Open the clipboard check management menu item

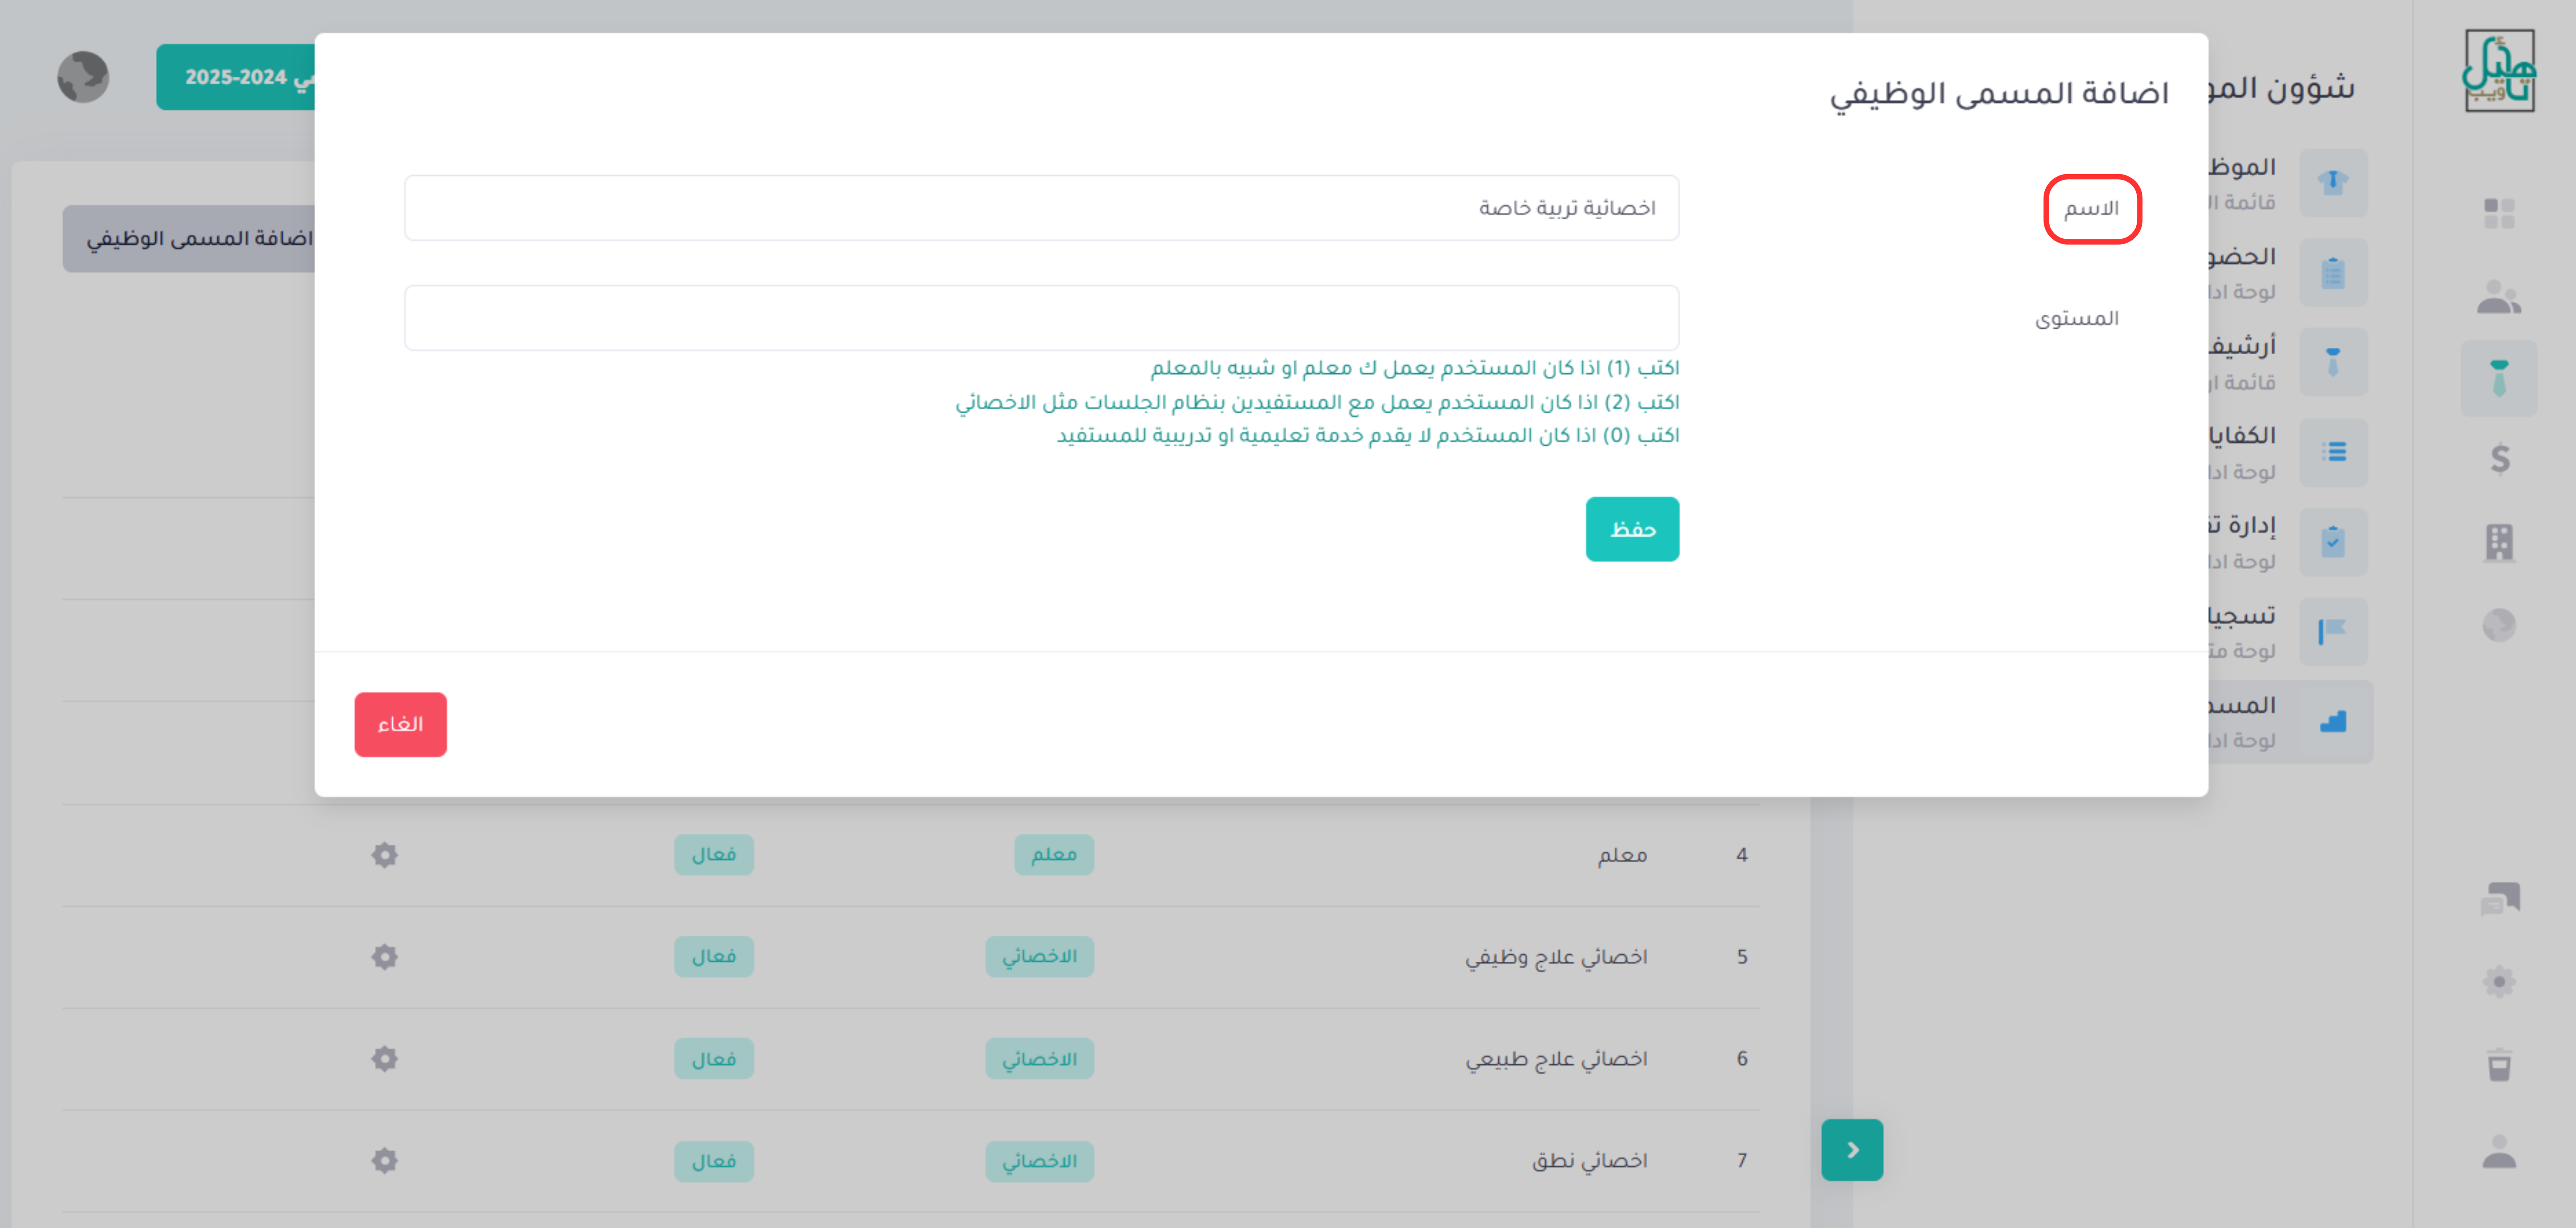[2332, 542]
